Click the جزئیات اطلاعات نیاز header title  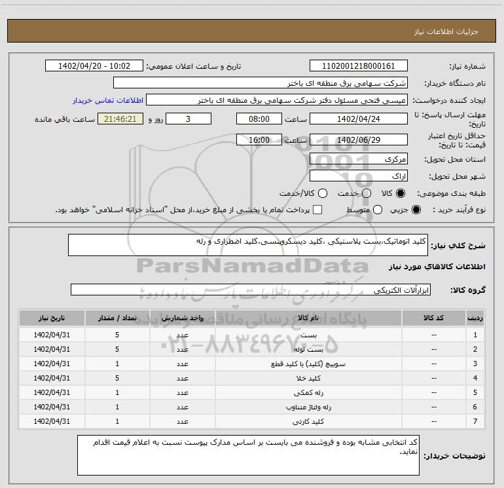[x=446, y=31]
